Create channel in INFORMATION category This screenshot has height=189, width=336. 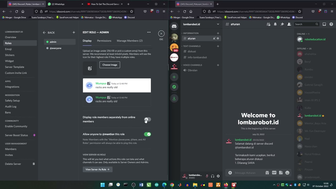pos(218,33)
